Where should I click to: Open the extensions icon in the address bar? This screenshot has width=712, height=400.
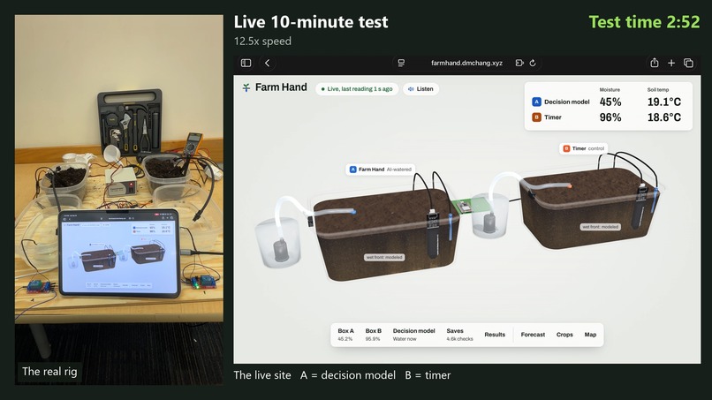(519, 63)
